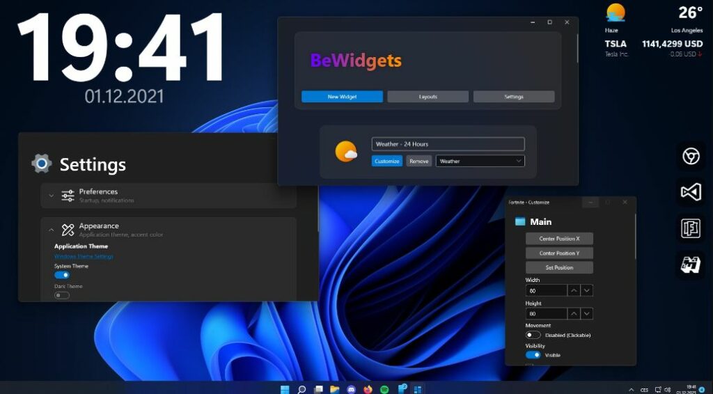Decrease Height with the down arrow
The image size is (713, 394).
click(586, 313)
